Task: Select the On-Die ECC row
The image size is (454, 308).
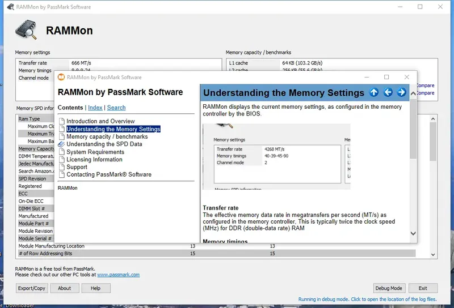Action: tap(36, 201)
